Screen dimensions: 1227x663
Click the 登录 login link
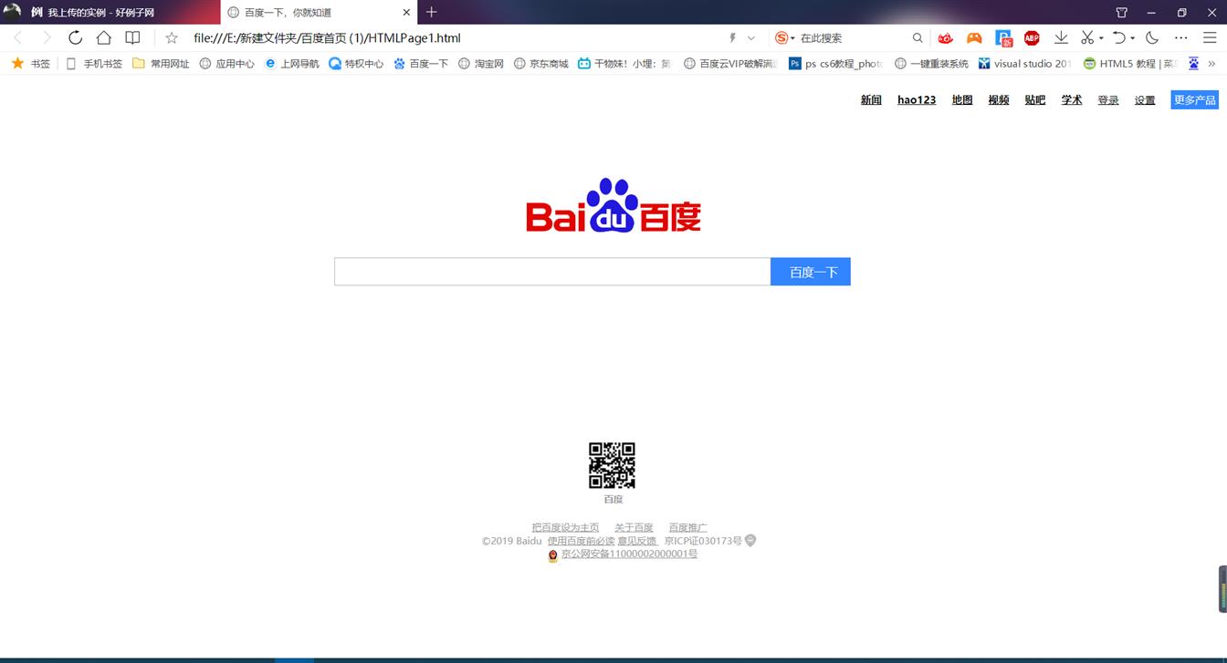pos(1108,100)
